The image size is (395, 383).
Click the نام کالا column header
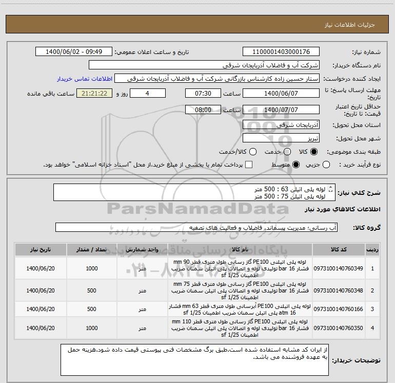(240, 249)
